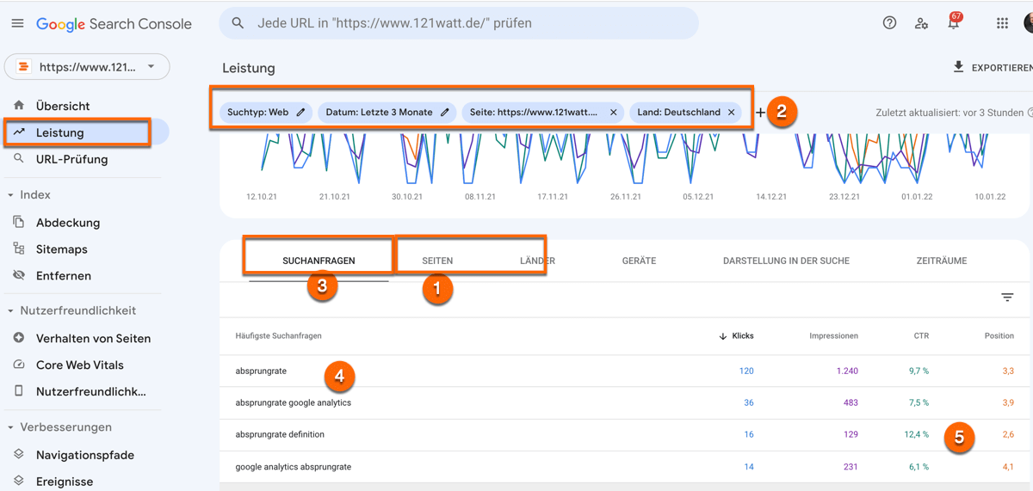
Task: Remove the Land: Deutschland filter
Action: [x=731, y=113]
